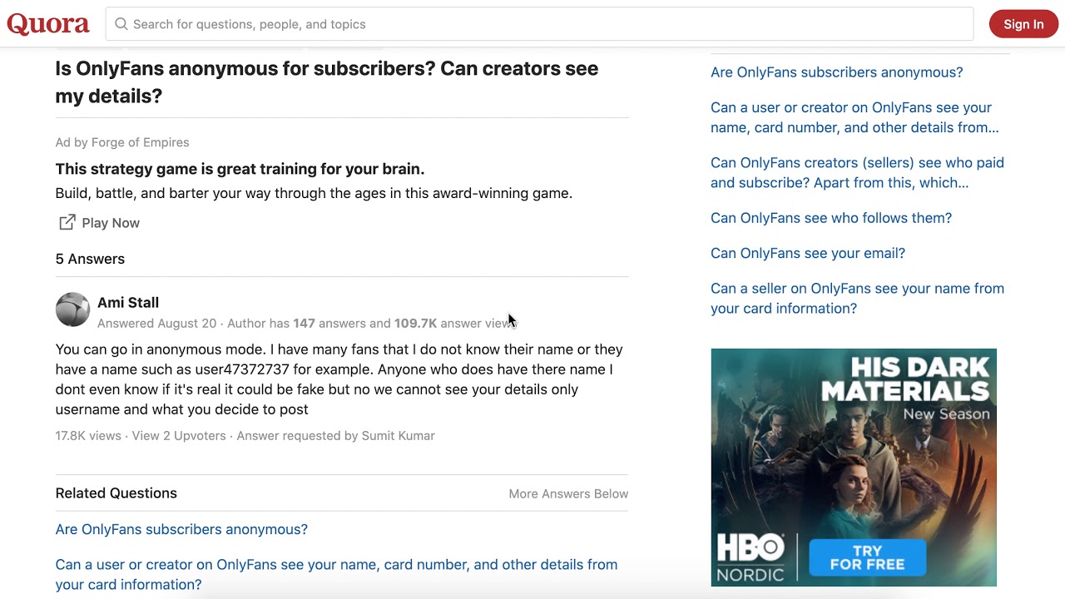This screenshot has height=599, width=1065.
Task: Open the OnlyFans anonymous subscribers question title
Action: pyautogui.click(x=327, y=82)
